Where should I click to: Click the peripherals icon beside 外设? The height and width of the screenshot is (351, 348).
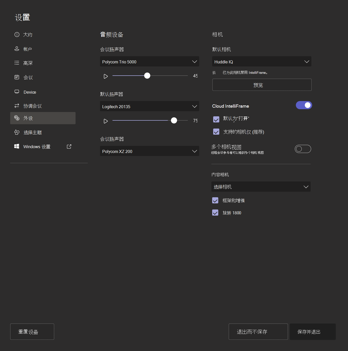17,118
